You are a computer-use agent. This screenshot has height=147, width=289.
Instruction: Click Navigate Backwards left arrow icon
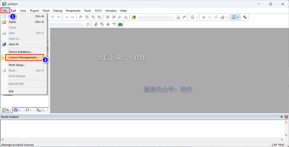67,17
